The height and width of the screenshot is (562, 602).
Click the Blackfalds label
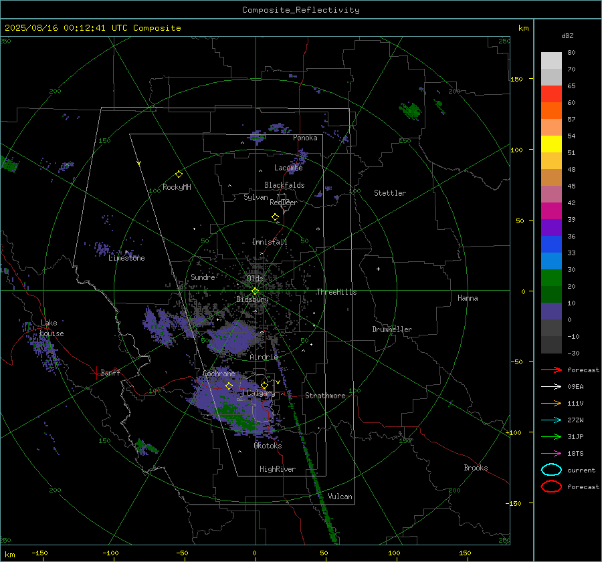(284, 185)
